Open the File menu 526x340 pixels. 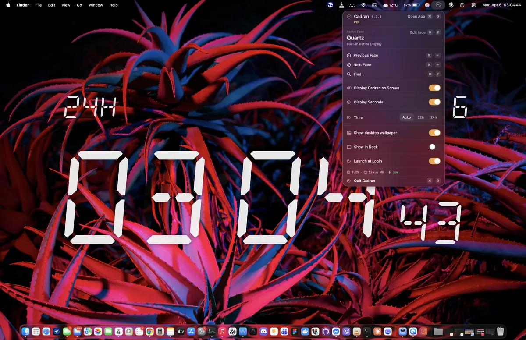coord(39,5)
